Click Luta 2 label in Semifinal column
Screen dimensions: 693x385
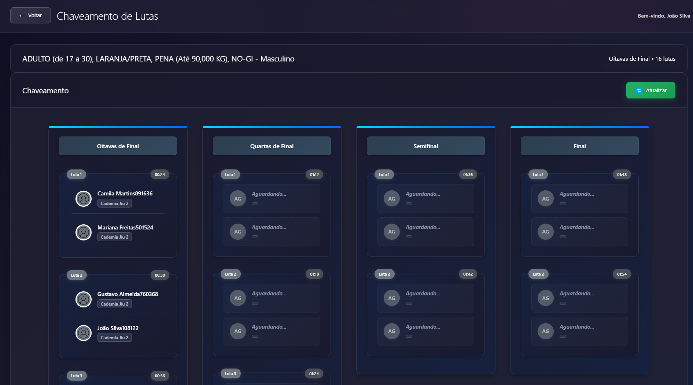pyautogui.click(x=384, y=274)
